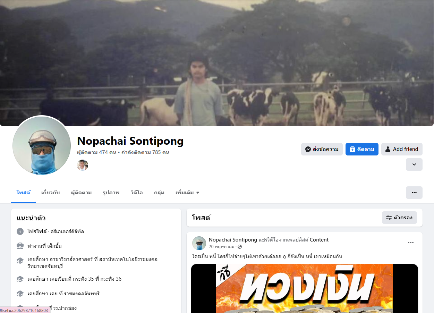Click the Nopachai Sontipong name link in post
The image size is (434, 313).
tap(233, 240)
